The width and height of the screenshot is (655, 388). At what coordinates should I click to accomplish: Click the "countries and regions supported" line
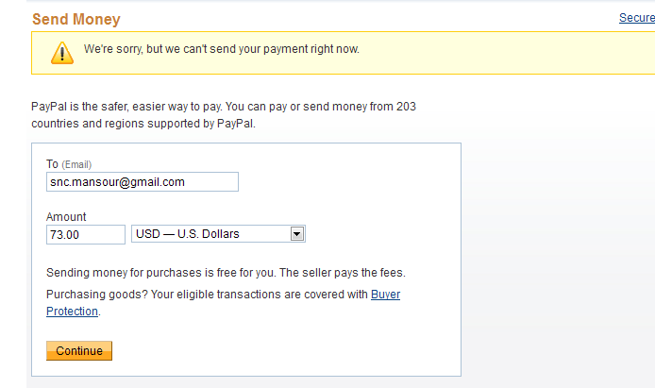143,124
